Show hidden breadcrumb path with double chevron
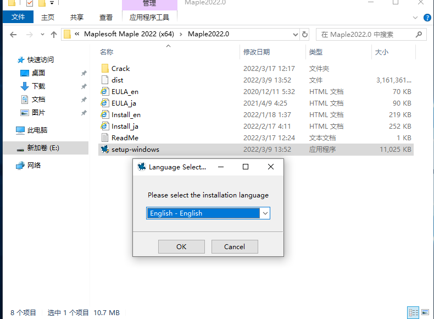This screenshot has width=434, height=319. (77, 34)
